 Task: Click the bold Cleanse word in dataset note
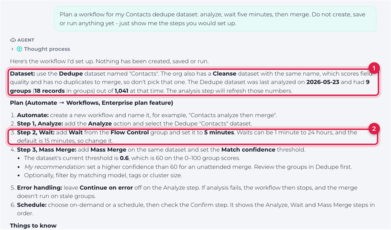pos(224,74)
